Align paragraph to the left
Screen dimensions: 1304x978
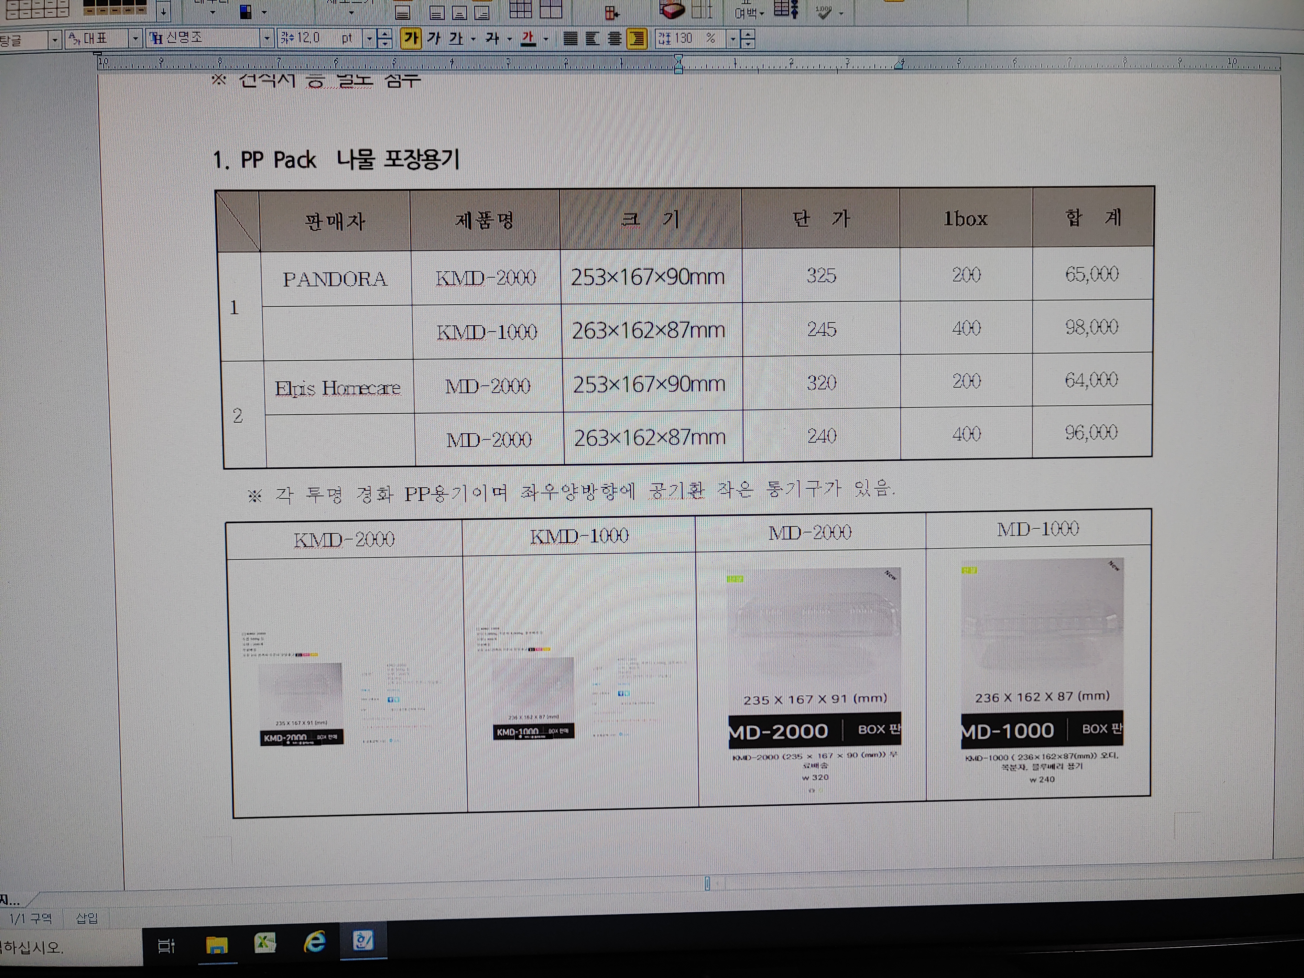(592, 39)
